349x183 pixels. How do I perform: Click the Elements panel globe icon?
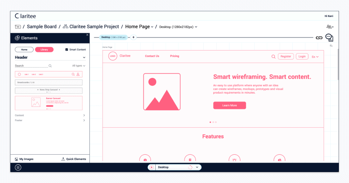(17, 38)
